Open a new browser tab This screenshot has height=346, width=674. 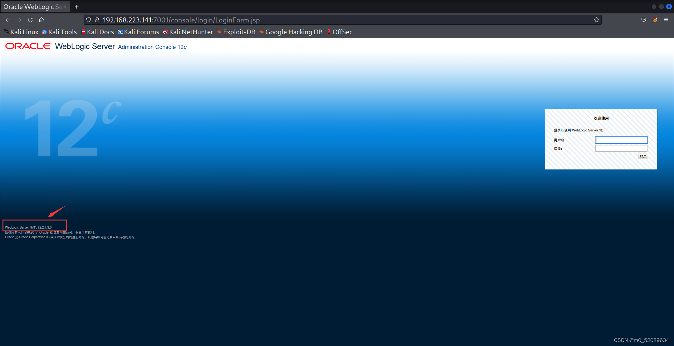click(77, 7)
